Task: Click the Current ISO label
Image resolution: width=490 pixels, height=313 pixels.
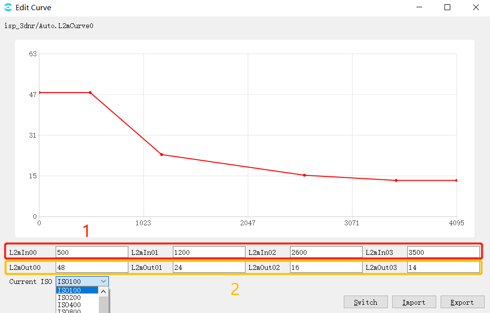Action: click(31, 282)
